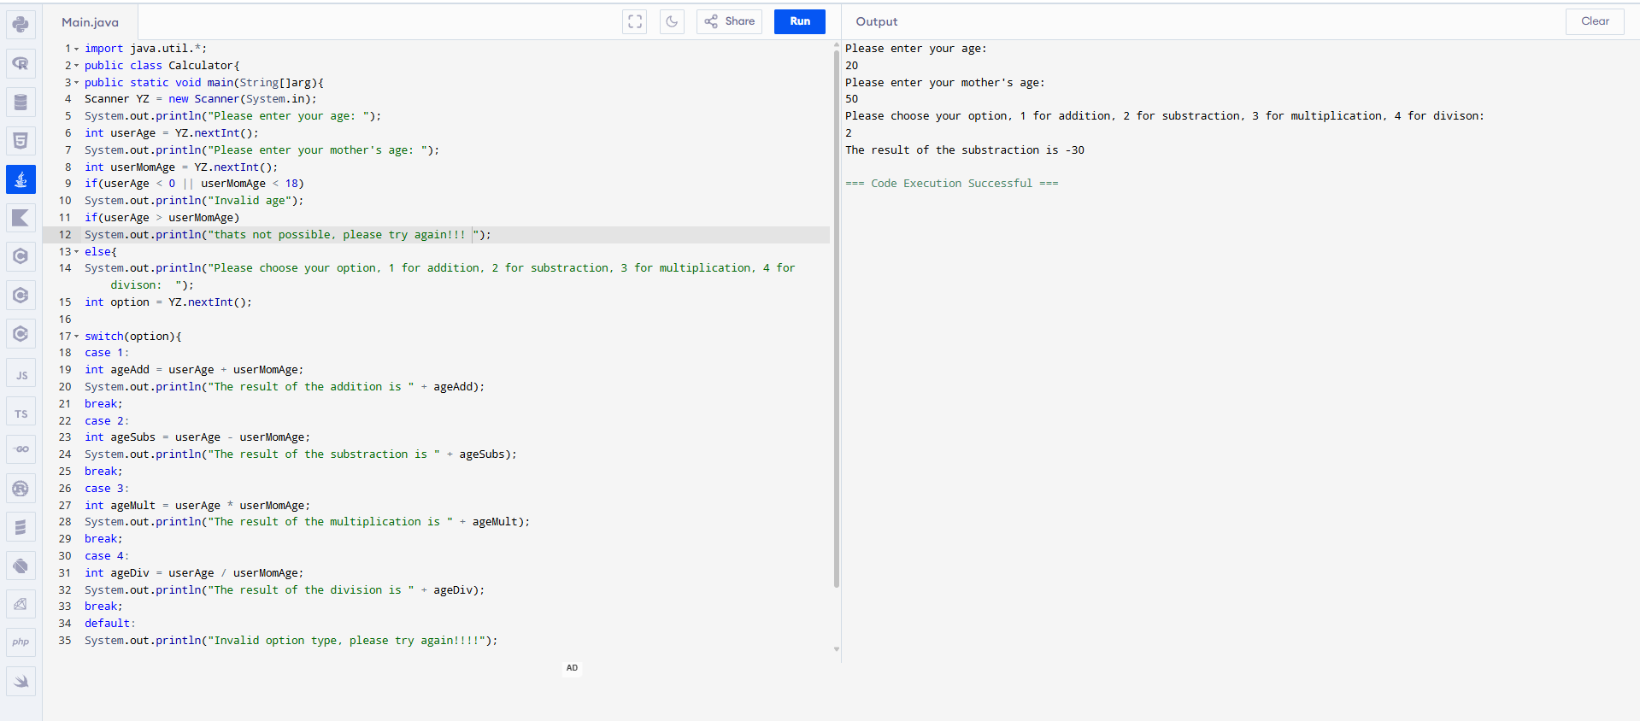Open the Scala compiler icon

pyautogui.click(x=21, y=526)
